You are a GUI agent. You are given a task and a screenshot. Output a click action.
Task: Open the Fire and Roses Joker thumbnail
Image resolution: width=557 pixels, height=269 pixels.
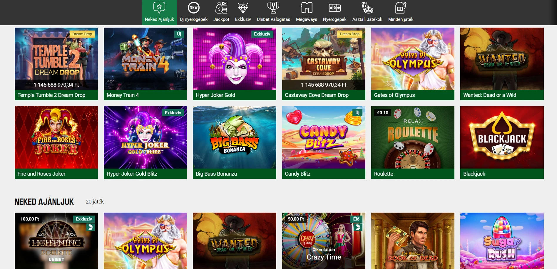tap(56, 137)
